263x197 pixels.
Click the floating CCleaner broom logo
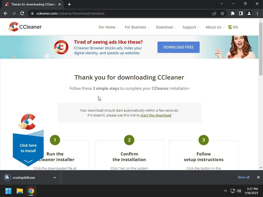point(27,122)
